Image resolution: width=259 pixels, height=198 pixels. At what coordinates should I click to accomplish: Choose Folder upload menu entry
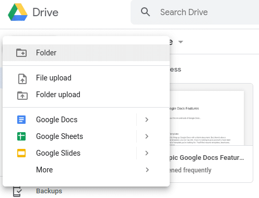(86, 95)
